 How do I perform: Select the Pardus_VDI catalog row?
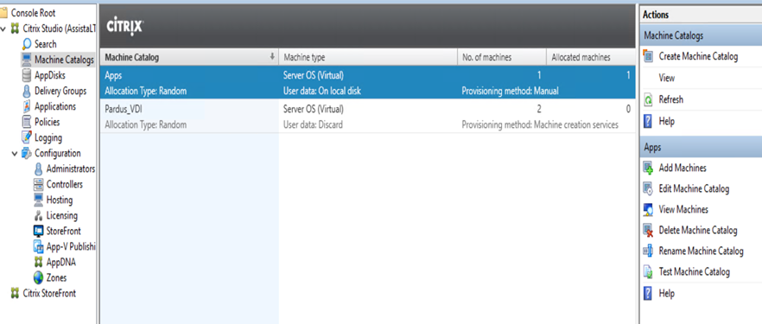367,117
